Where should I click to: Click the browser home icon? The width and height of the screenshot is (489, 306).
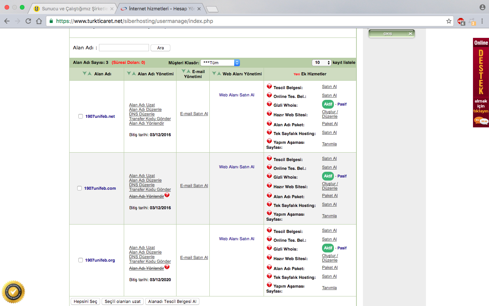pyautogui.click(x=39, y=21)
